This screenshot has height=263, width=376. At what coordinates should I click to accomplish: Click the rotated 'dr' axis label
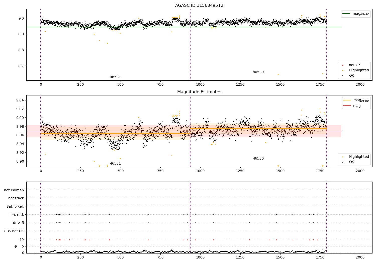(16, 246)
